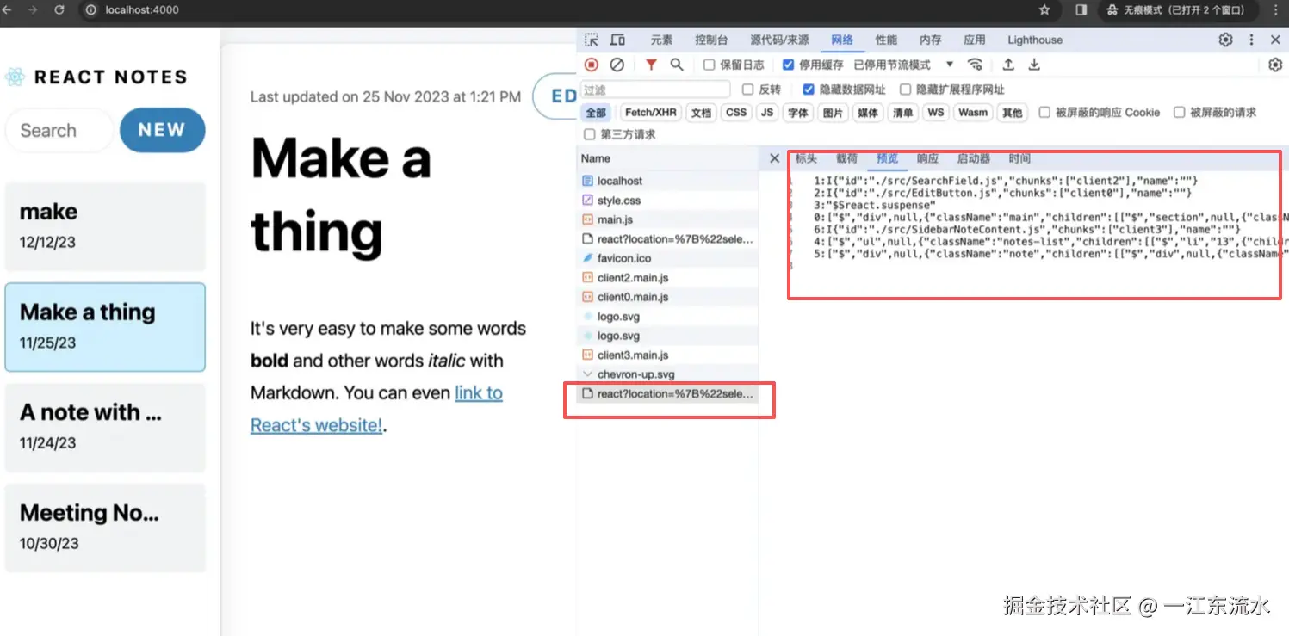Click the notes Search field
The image size is (1289, 636).
tap(59, 131)
